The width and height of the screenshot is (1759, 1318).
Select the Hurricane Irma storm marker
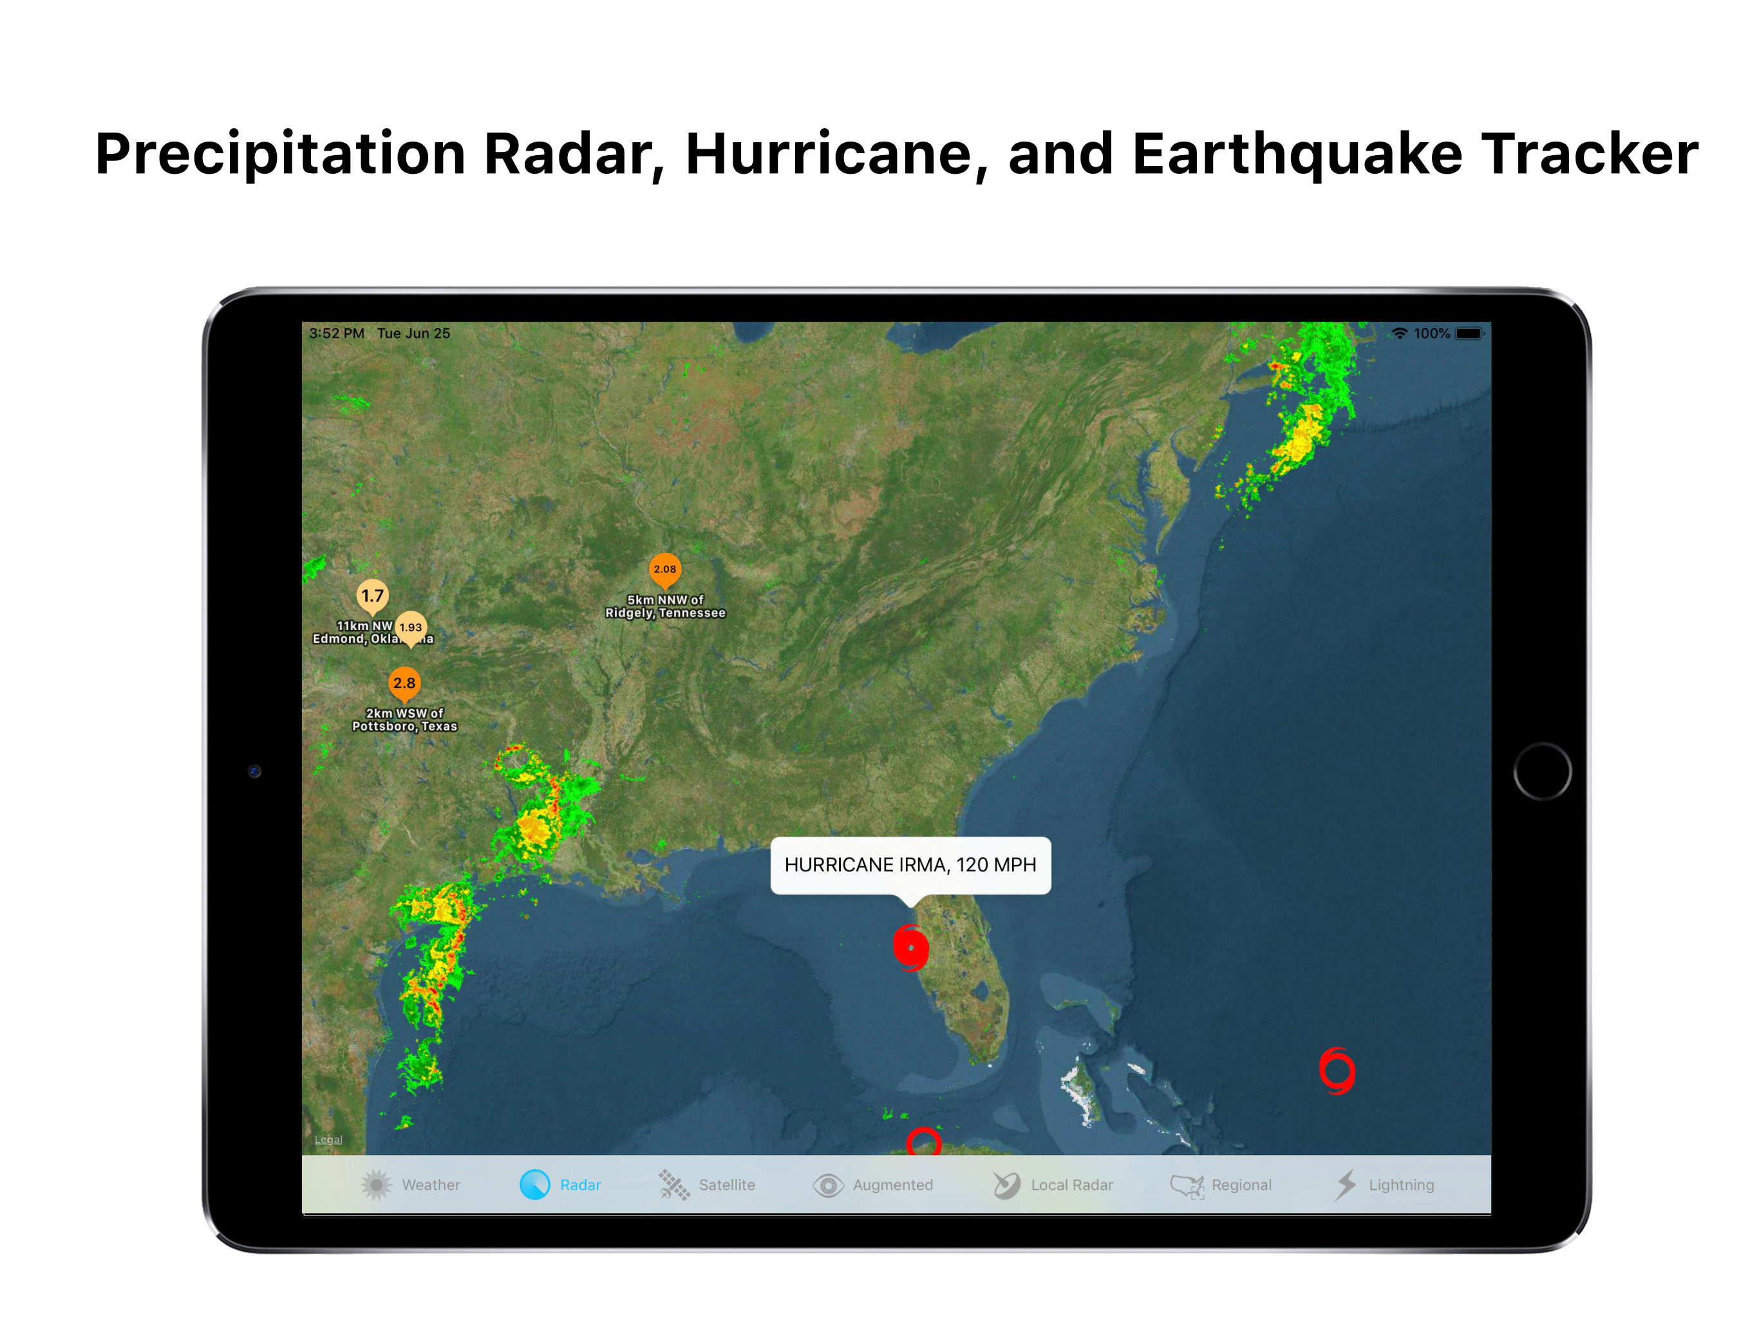pos(910,947)
